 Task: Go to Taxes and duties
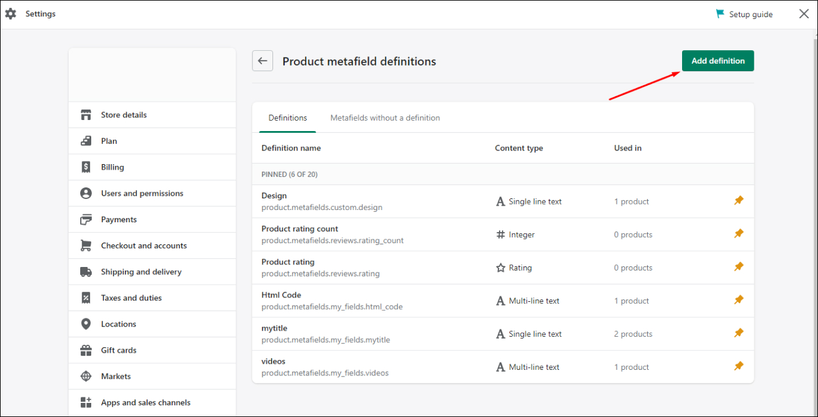(x=152, y=298)
